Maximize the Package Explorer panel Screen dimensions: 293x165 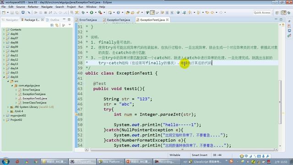(x=69, y=19)
